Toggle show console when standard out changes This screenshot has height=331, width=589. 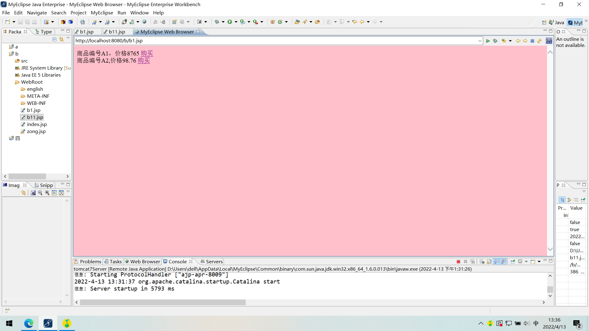(x=496, y=261)
